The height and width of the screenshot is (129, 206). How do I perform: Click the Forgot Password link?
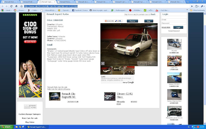click(x=174, y=31)
